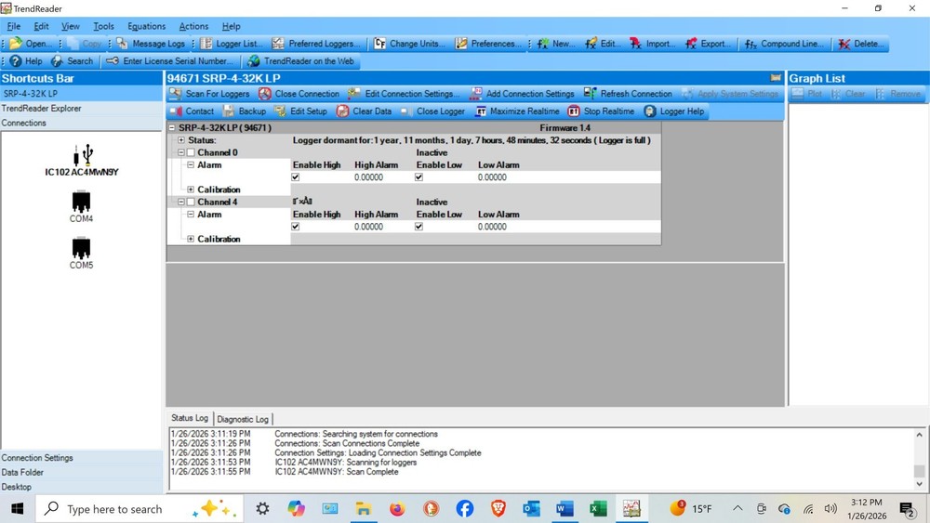Open the View menu
930x523 pixels.
[x=70, y=26]
